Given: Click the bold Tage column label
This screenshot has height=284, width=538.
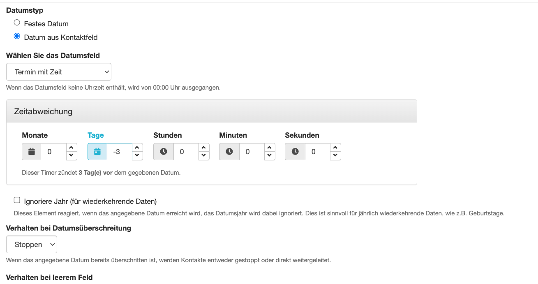Looking at the screenshot, I should click(x=95, y=135).
